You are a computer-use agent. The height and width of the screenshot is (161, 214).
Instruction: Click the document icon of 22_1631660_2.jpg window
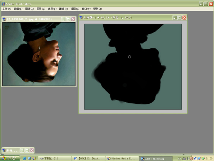[x=4, y=19]
